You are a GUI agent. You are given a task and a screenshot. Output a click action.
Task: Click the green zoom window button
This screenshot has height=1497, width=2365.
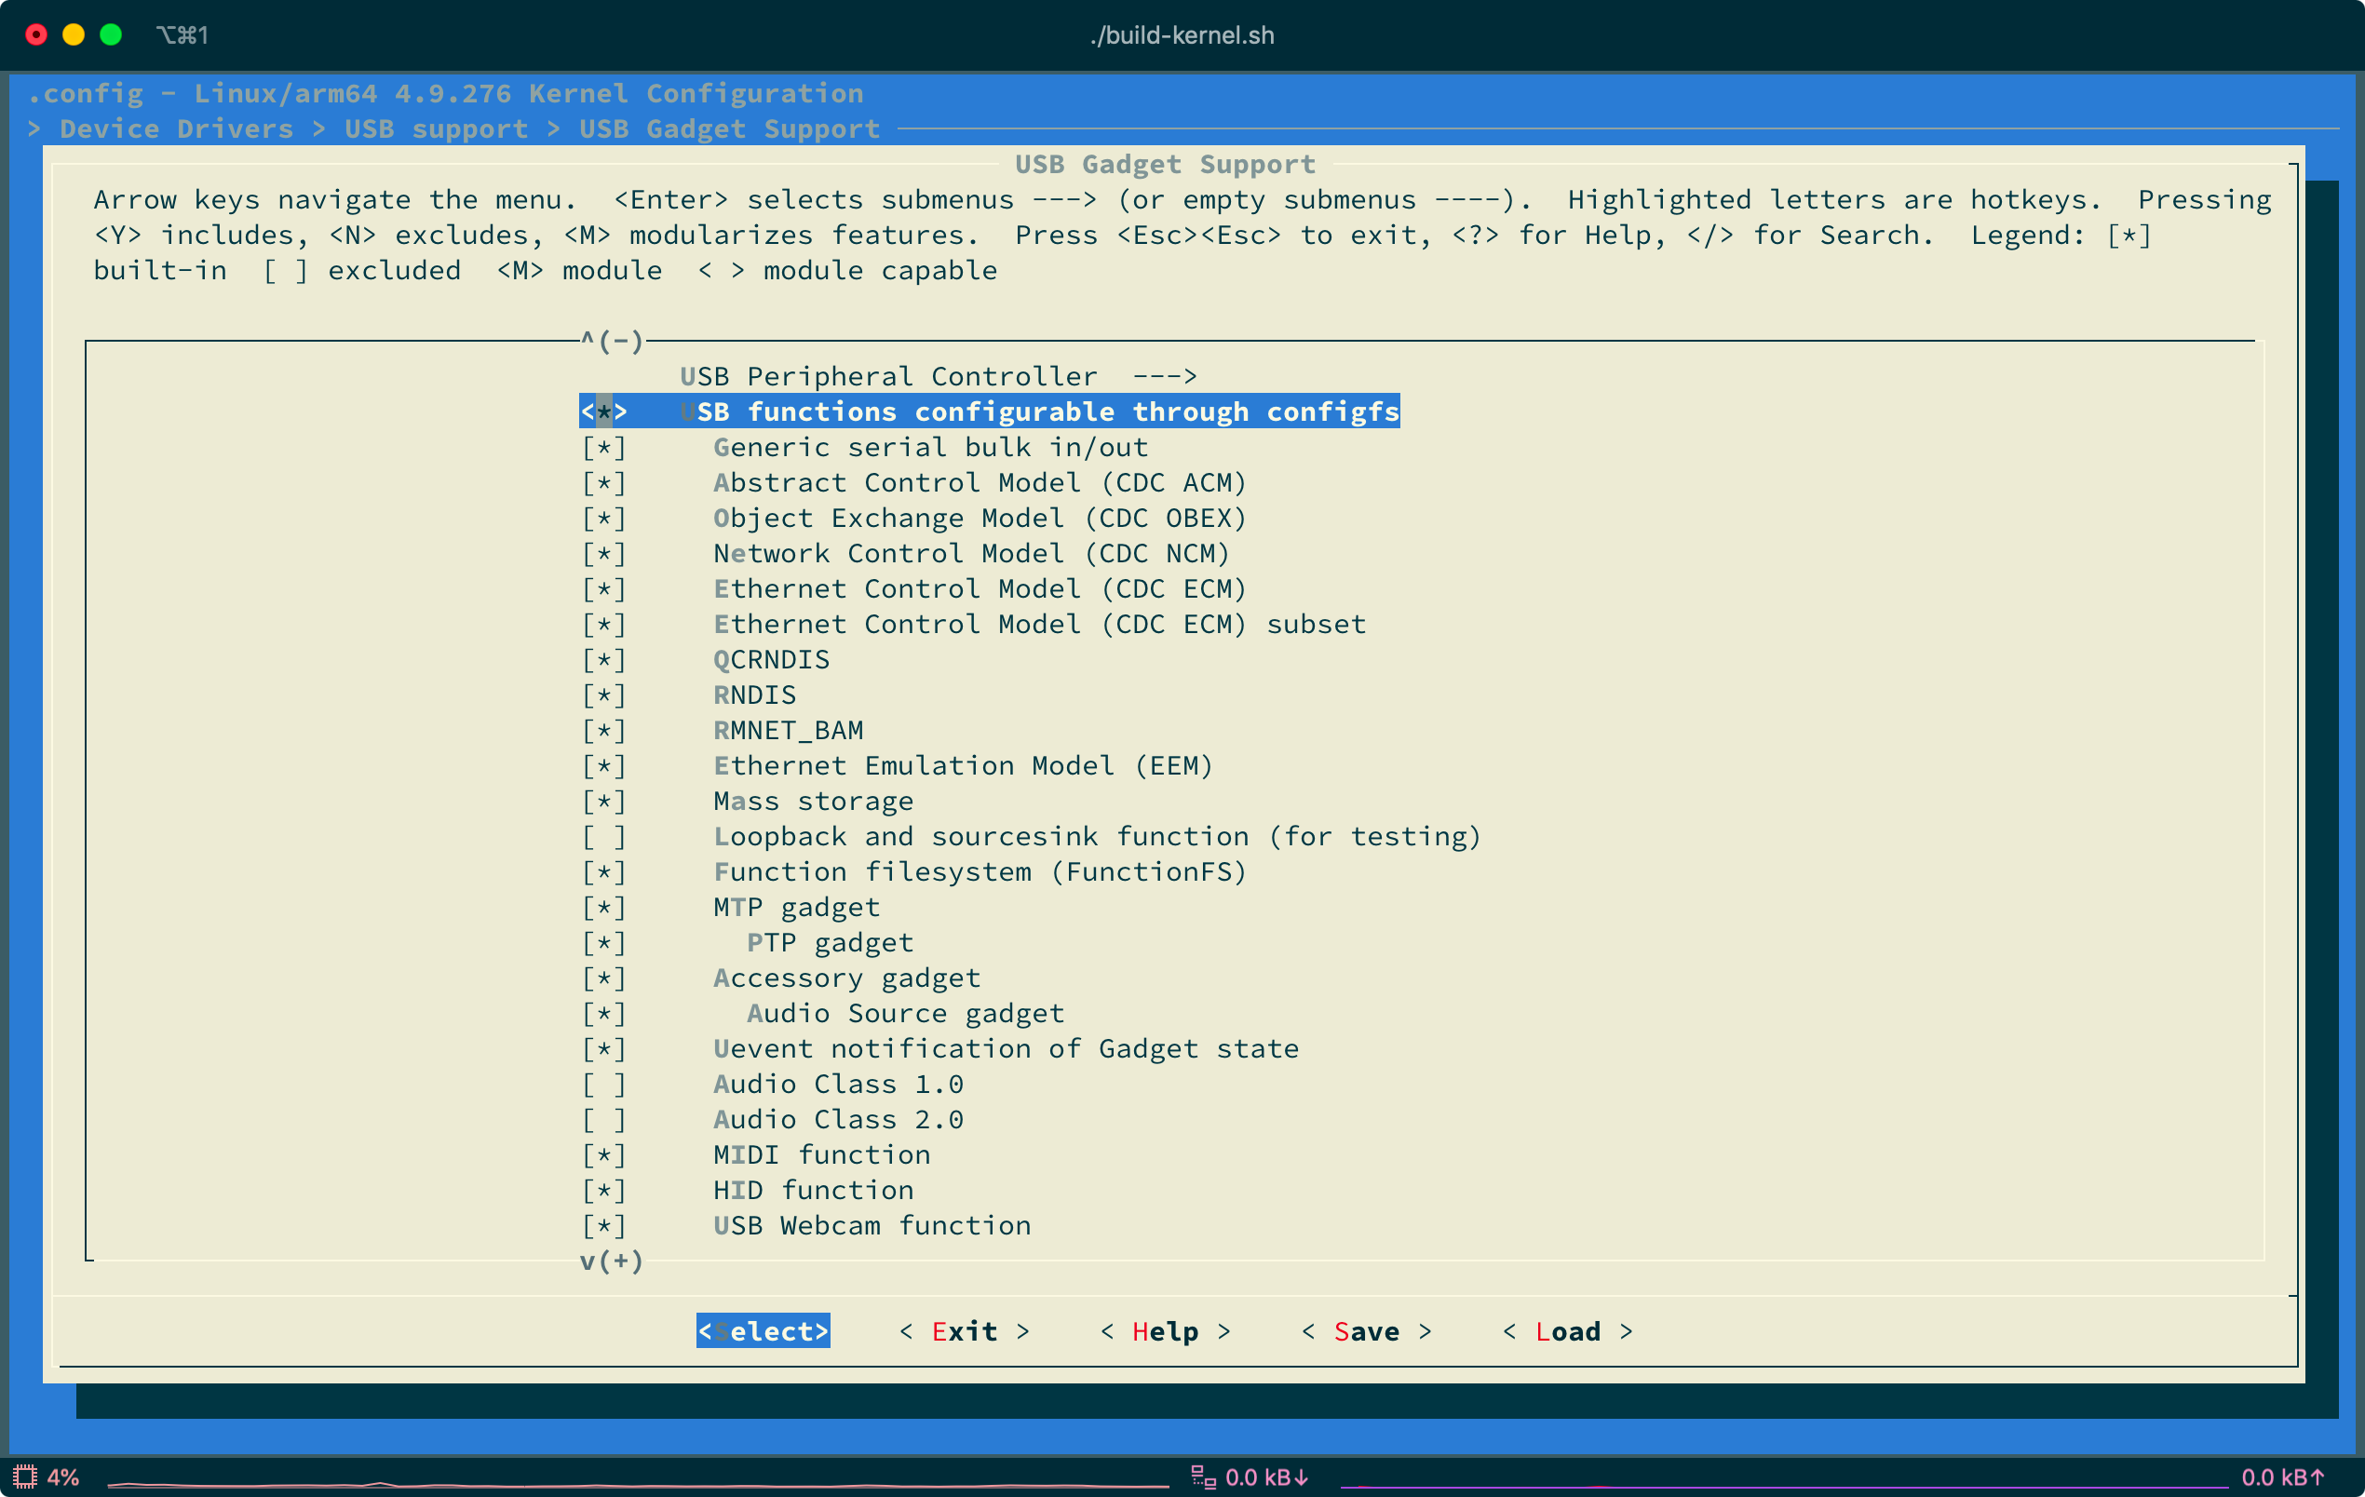pyautogui.click(x=111, y=35)
